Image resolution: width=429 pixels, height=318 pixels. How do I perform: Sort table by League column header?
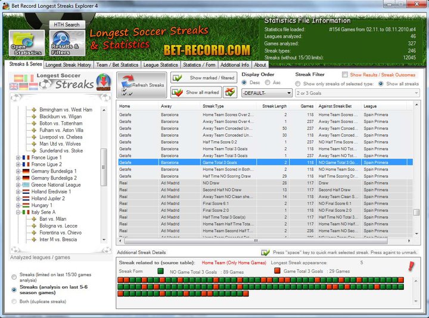point(384,106)
